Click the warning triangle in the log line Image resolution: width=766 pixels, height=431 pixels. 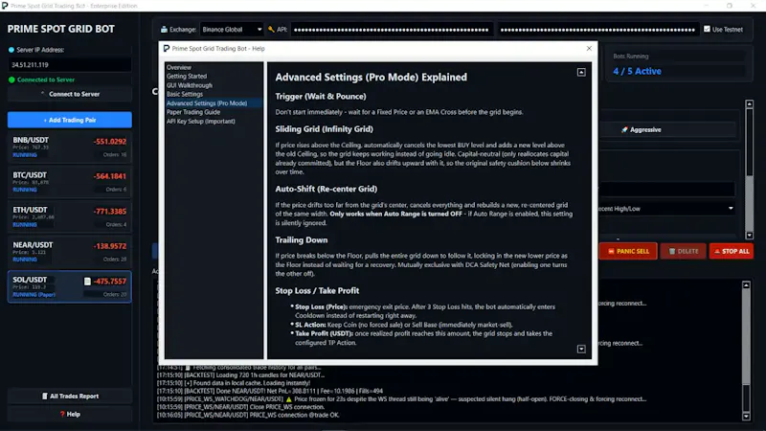(x=289, y=399)
